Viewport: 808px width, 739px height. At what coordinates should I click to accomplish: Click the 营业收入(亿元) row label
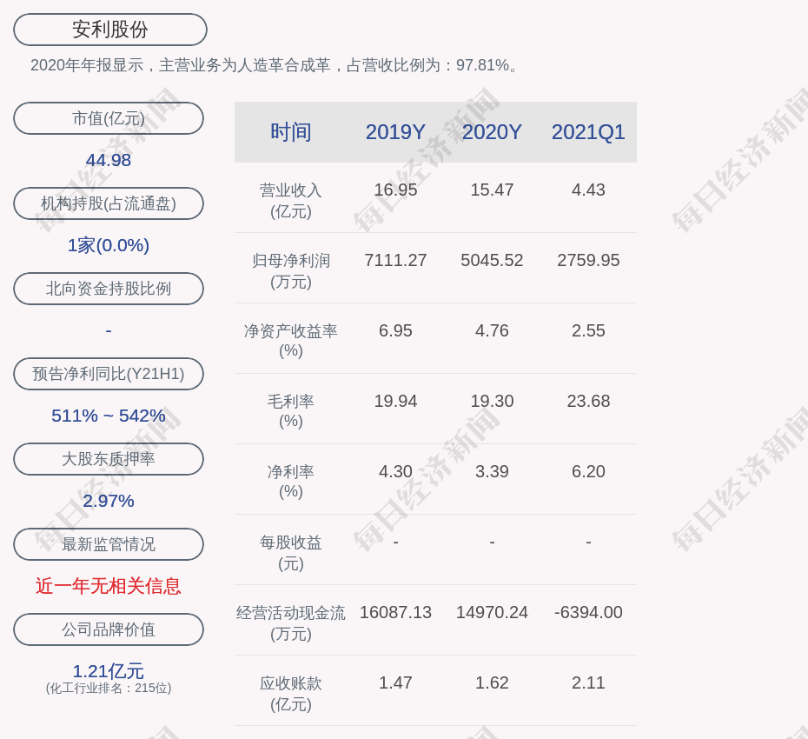pos(291,201)
